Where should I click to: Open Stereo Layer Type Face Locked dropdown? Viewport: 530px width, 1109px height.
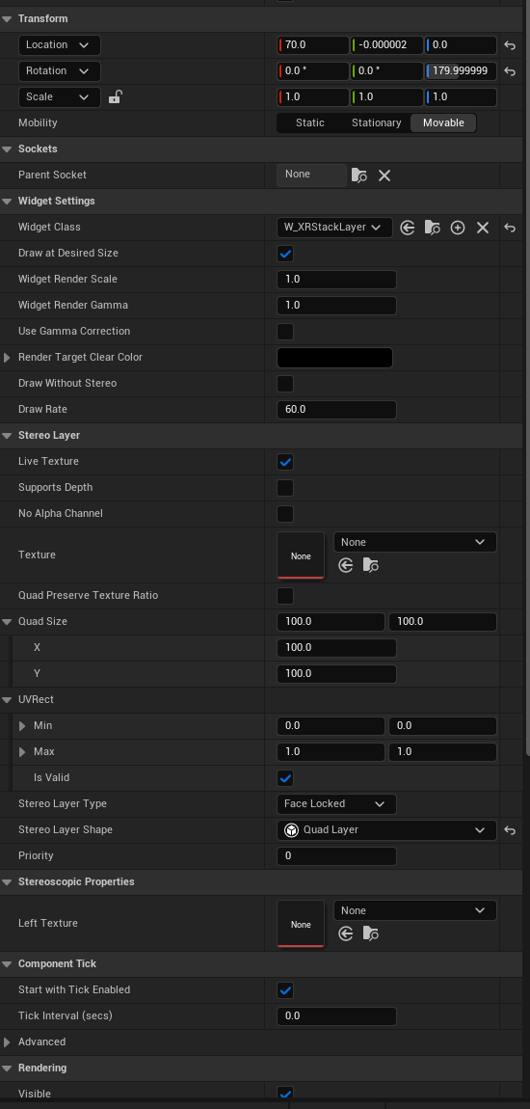pyautogui.click(x=336, y=804)
